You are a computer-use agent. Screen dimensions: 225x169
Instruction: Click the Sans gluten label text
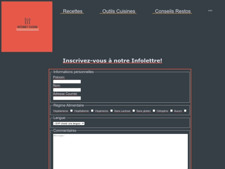tap(143, 111)
